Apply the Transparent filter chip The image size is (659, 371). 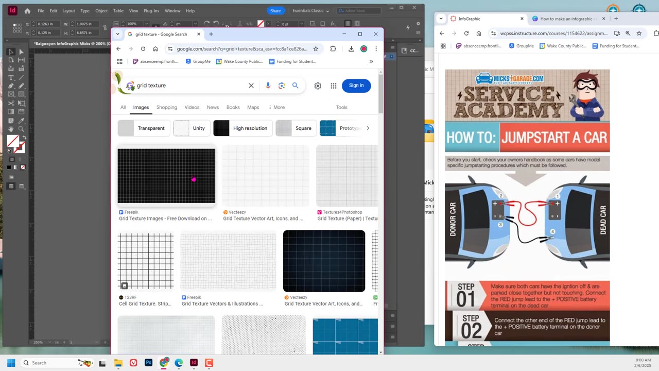point(144,128)
